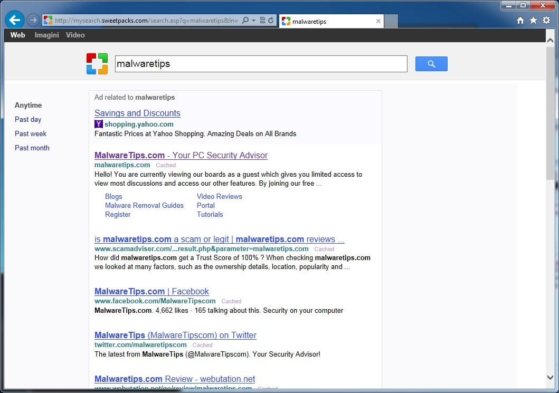Click the site favicon in the address bar
Viewport: 559px width, 393px height.
(x=48, y=20)
